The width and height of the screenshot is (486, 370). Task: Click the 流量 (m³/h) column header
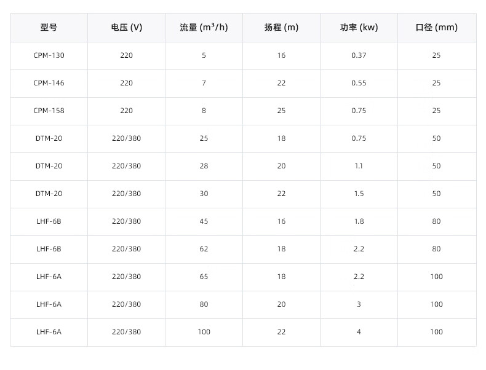pyautogui.click(x=204, y=28)
